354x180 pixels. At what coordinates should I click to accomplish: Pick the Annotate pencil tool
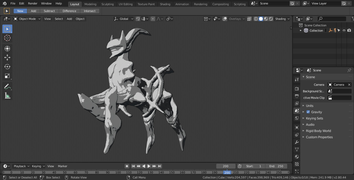[7, 86]
